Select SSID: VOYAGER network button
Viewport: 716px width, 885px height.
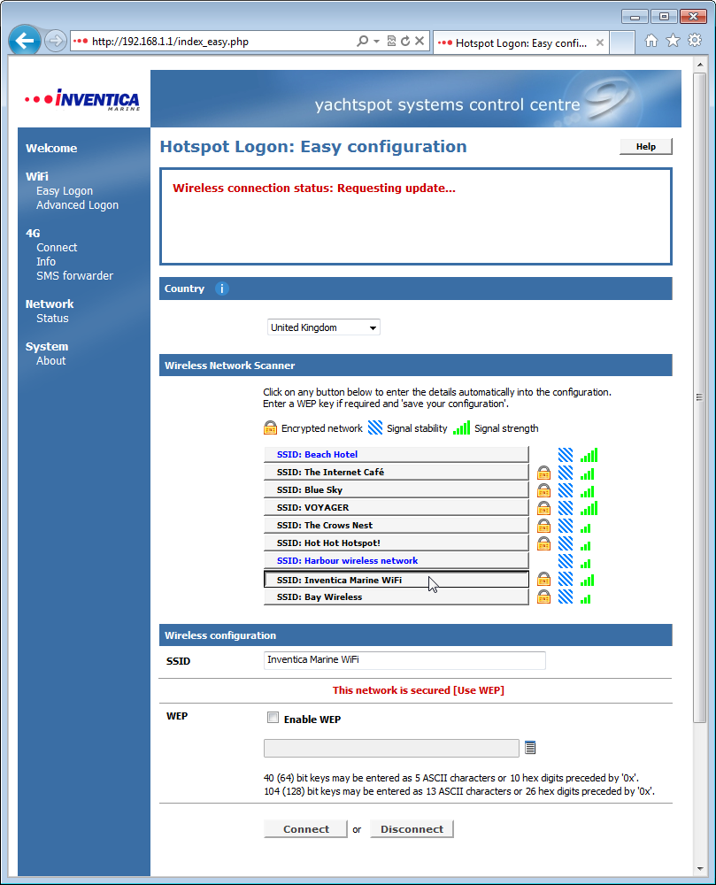click(396, 507)
